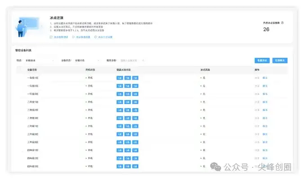Click the 开机状态 column header
The height and width of the screenshot is (179, 301).
(x=90, y=70)
